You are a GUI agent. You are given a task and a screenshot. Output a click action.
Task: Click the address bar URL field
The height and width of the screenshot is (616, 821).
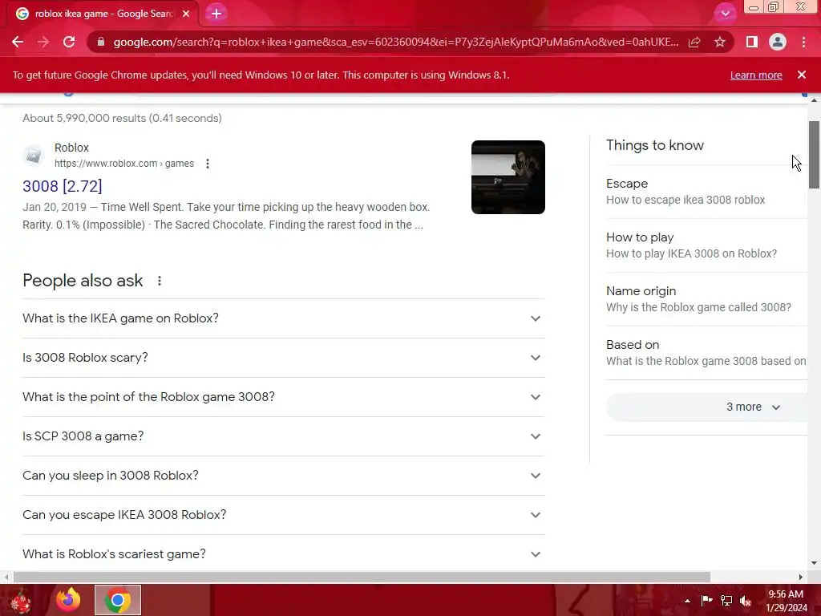click(395, 42)
